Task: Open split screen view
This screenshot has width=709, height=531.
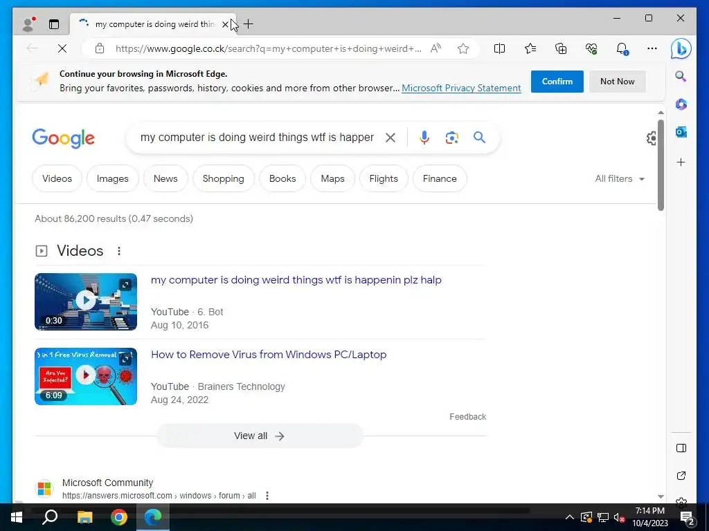Action: (499, 48)
